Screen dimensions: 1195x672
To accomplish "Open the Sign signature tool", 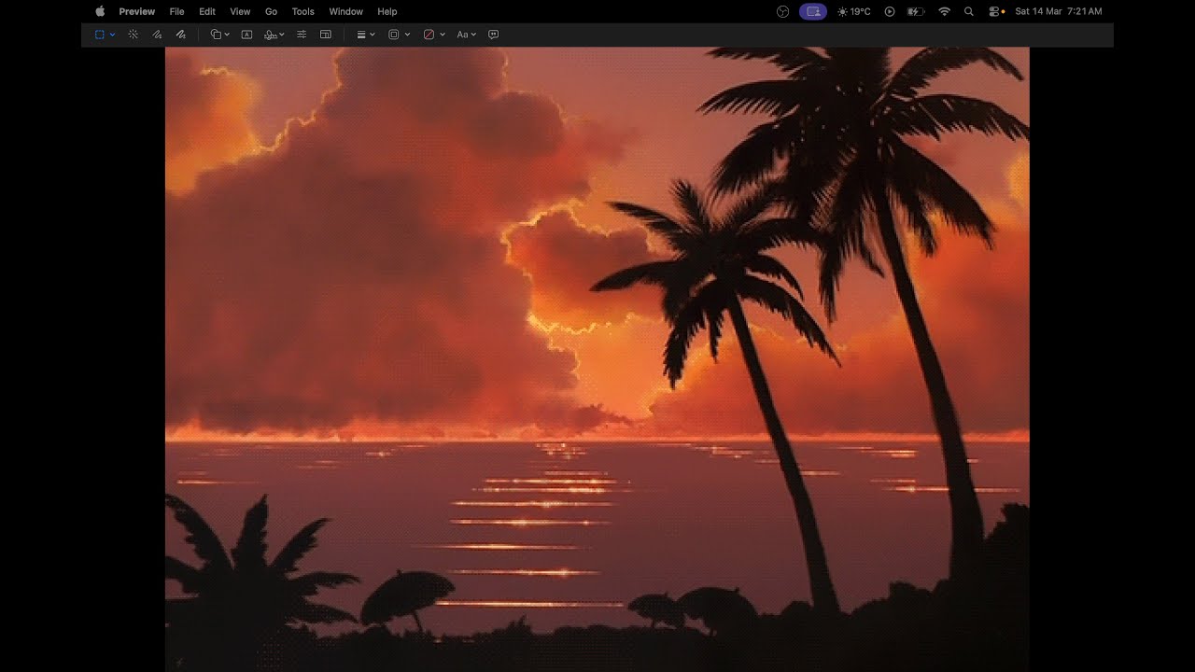I will (x=271, y=35).
